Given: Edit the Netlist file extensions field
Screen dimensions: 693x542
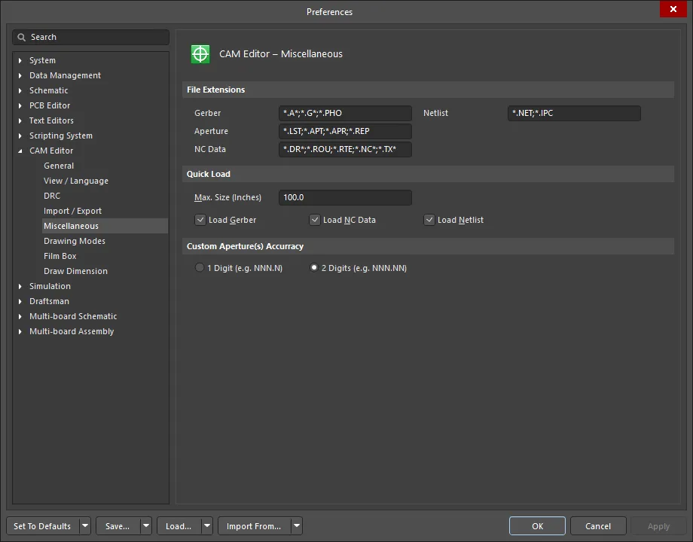Looking at the screenshot, I should (x=574, y=113).
